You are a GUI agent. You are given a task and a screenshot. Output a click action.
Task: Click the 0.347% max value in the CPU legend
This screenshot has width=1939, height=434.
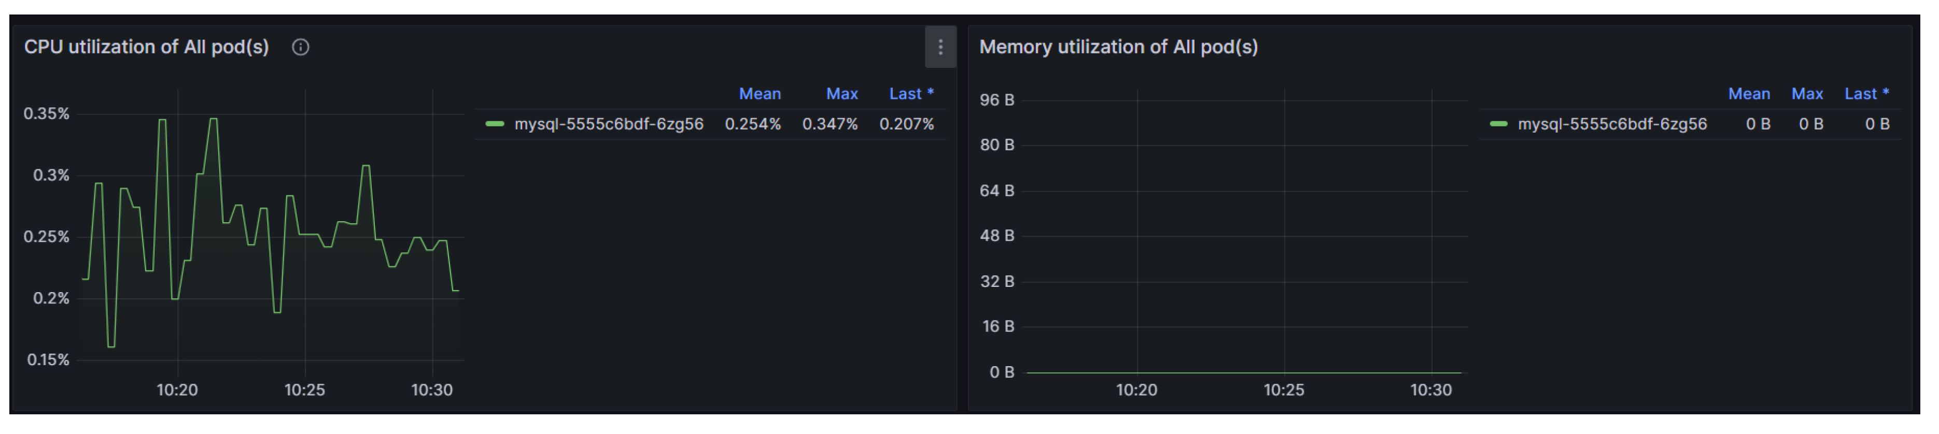click(x=830, y=124)
